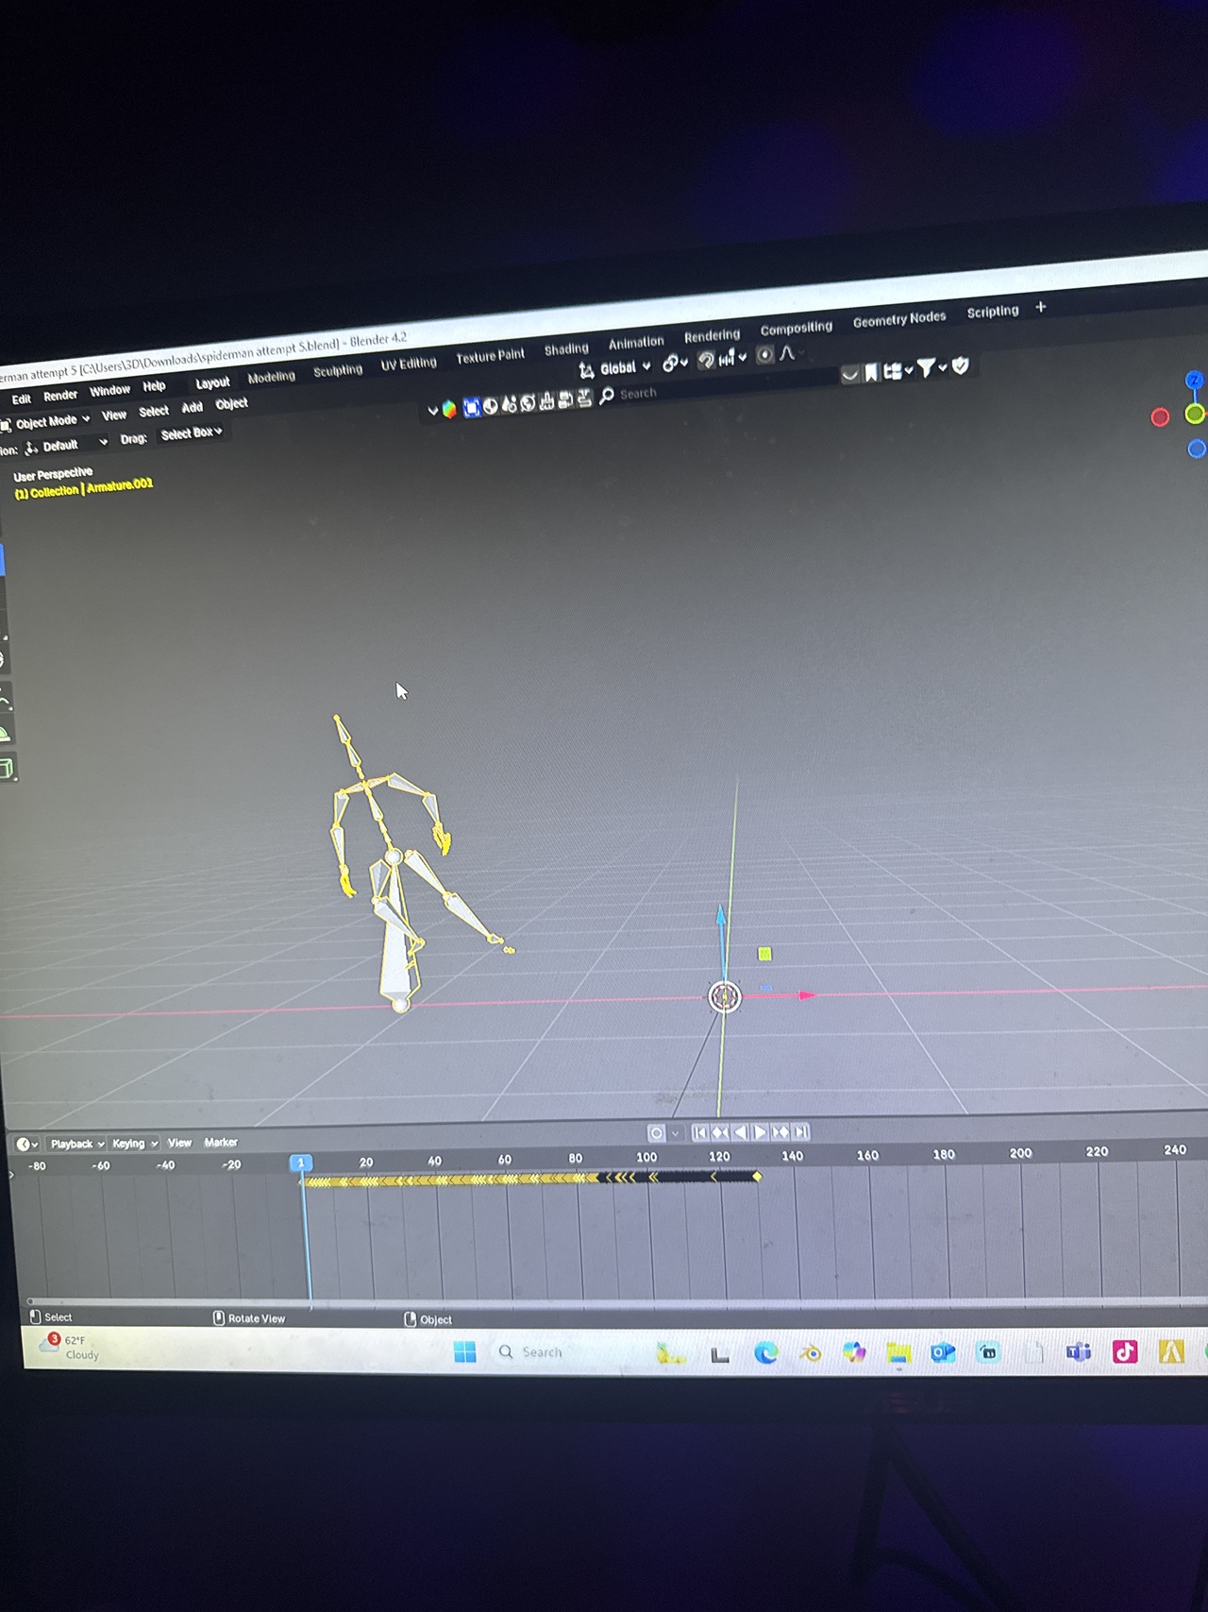Open the timeline View menu
The image size is (1208, 1612).
pos(179,1143)
